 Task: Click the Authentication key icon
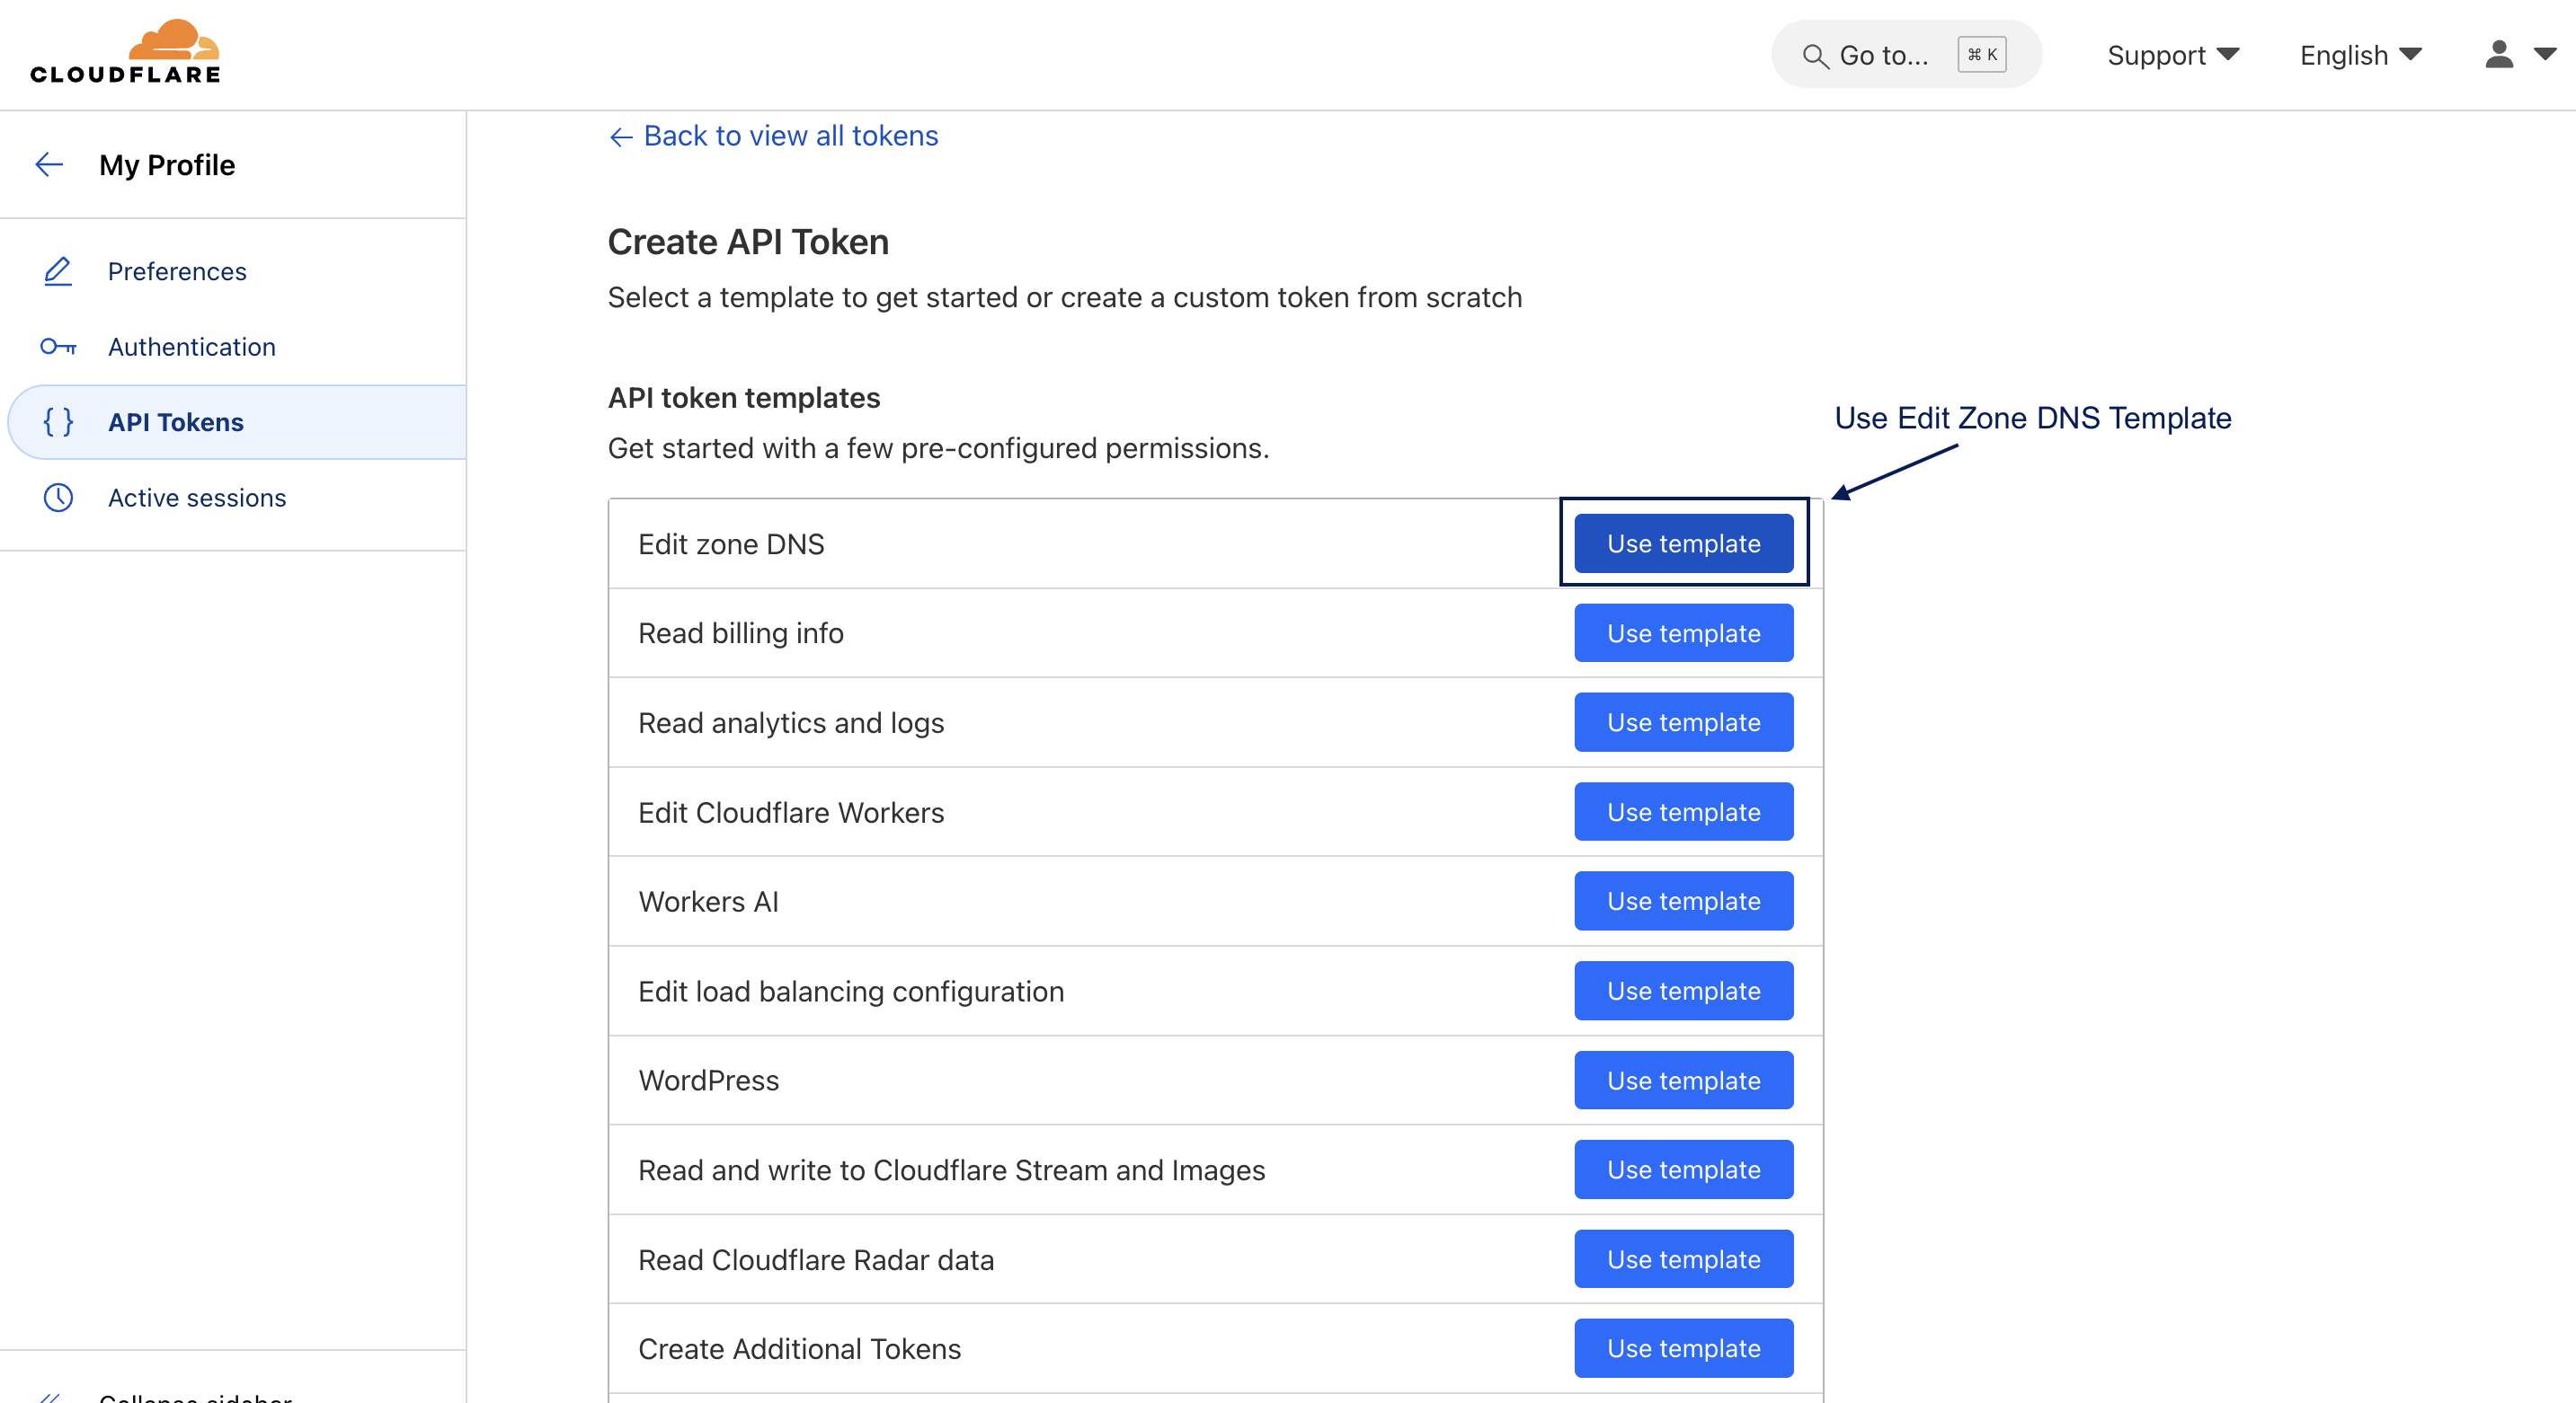58,347
